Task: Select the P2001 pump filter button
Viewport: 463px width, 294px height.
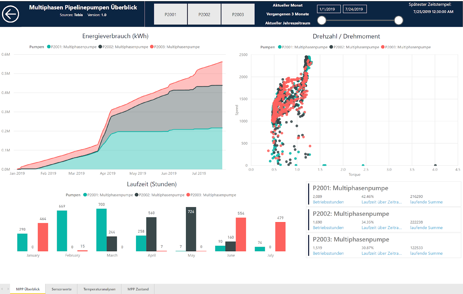Action: click(x=170, y=14)
